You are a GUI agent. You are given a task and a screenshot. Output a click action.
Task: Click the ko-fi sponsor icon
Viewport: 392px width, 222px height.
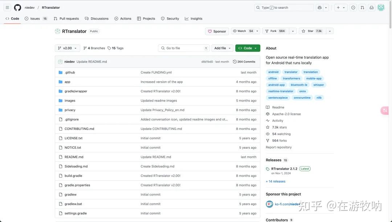[x=269, y=204]
